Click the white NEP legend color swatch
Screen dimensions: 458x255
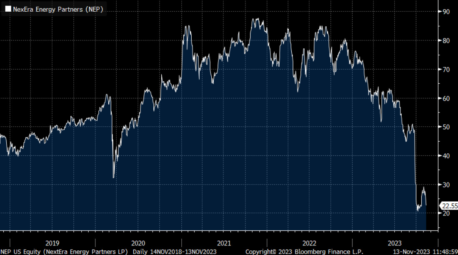tap(8, 9)
